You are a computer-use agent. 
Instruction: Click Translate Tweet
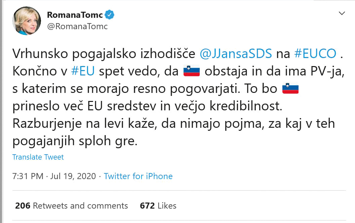pos(38,157)
